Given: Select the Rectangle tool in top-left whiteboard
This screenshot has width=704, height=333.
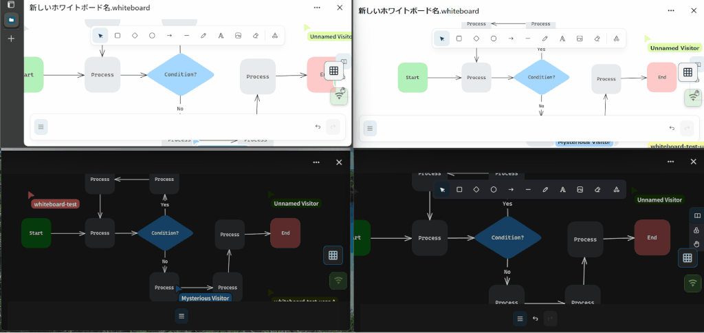Looking at the screenshot, I should [118, 36].
